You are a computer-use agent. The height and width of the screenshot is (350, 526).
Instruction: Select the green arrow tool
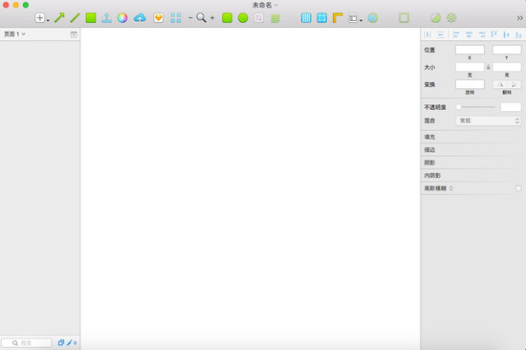(x=59, y=18)
